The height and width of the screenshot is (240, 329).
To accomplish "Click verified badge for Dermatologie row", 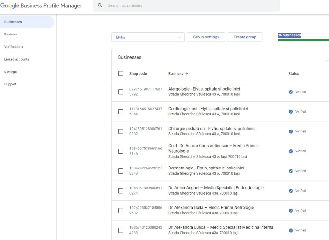I will (x=291, y=171).
